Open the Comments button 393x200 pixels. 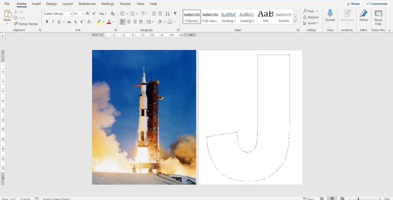tap(377, 4)
